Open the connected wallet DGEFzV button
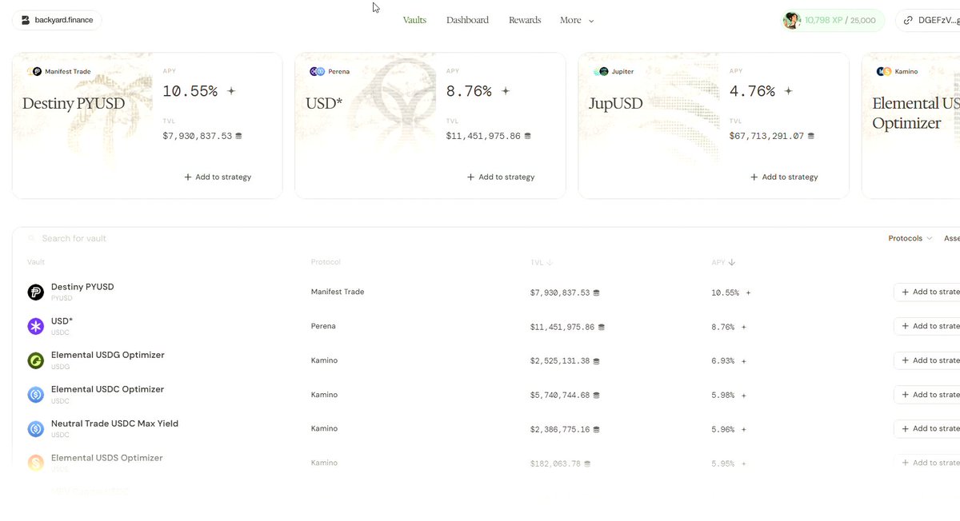 tap(928, 20)
